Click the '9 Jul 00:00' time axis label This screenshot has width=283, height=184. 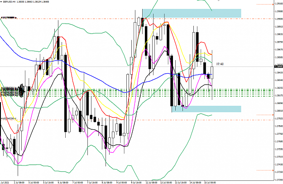coord(121,182)
